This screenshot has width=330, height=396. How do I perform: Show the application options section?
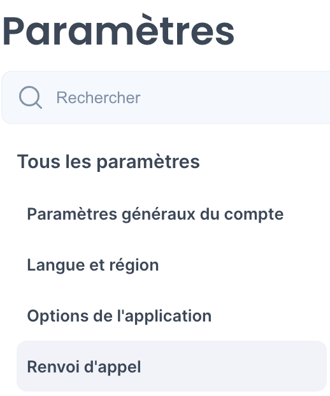pos(119,316)
